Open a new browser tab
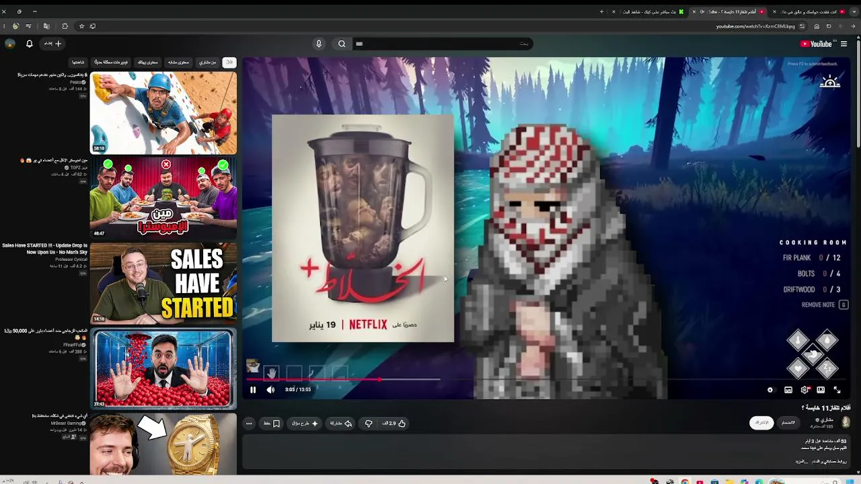This screenshot has width=861, height=484. click(601, 11)
